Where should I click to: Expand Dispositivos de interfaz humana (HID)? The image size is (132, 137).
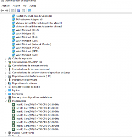pos(6,76)
